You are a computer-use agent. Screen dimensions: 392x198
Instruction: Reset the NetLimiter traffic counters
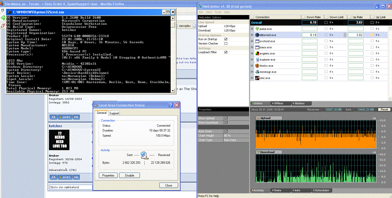point(384,109)
